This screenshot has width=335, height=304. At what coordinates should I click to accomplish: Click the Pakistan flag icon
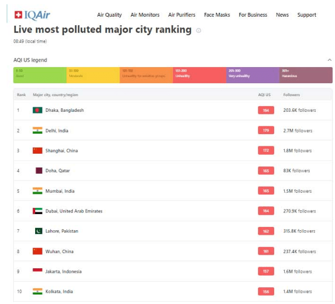(x=39, y=231)
